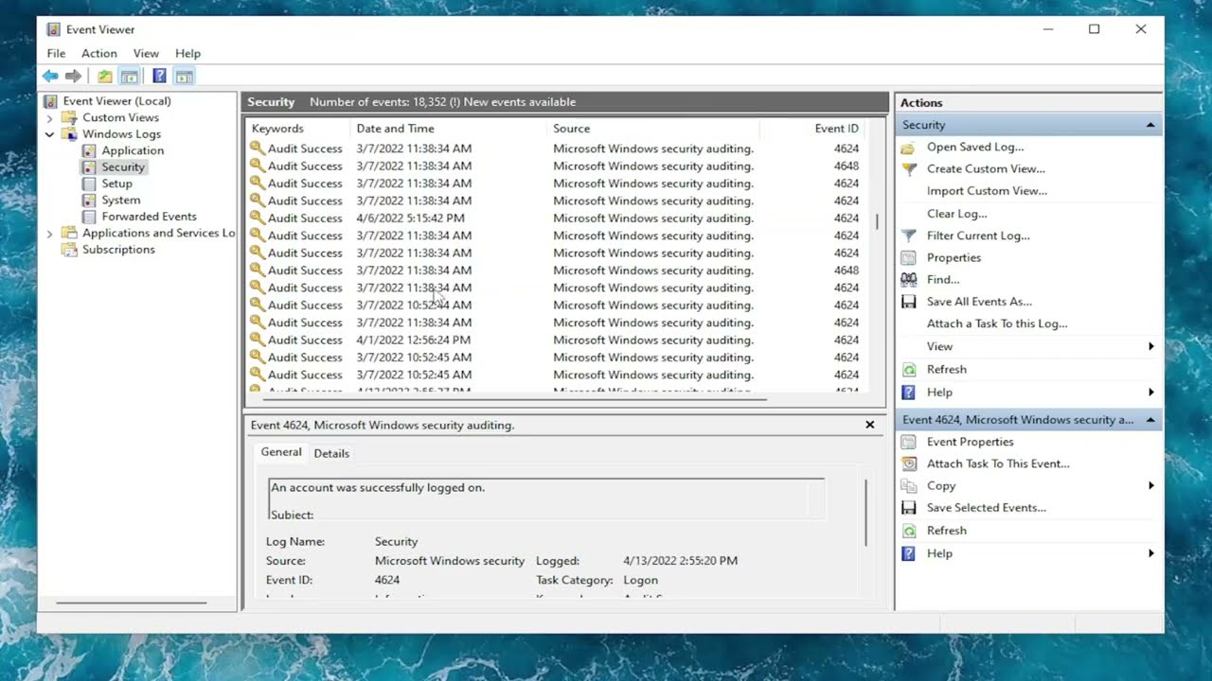Toggle the action pane toolbar icon
This screenshot has height=681, width=1212.
(x=185, y=77)
